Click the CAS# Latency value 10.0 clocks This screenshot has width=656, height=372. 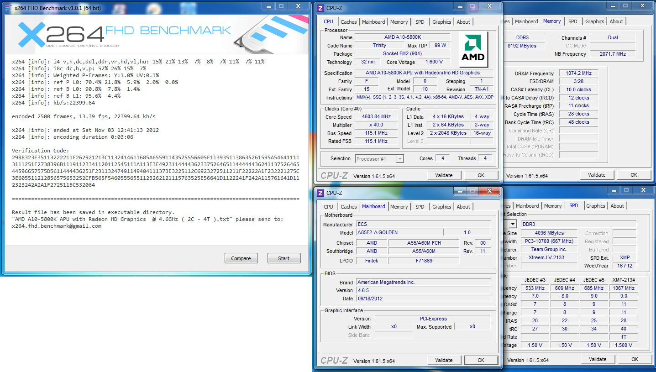point(578,90)
